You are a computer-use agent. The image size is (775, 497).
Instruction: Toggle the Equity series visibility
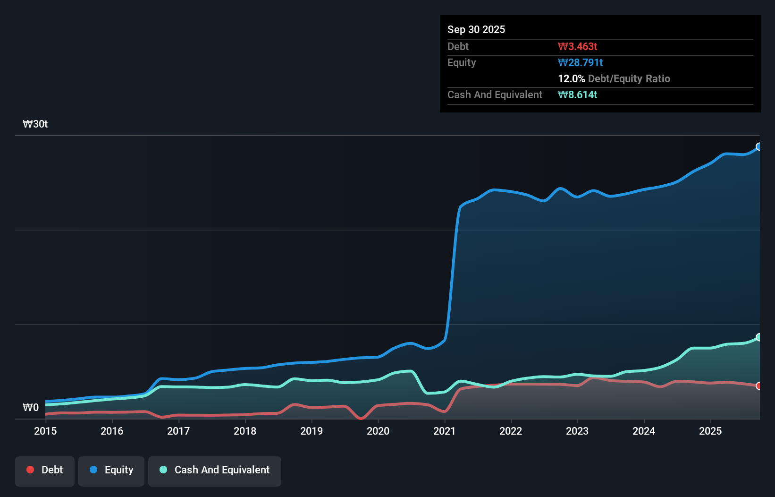coord(111,471)
